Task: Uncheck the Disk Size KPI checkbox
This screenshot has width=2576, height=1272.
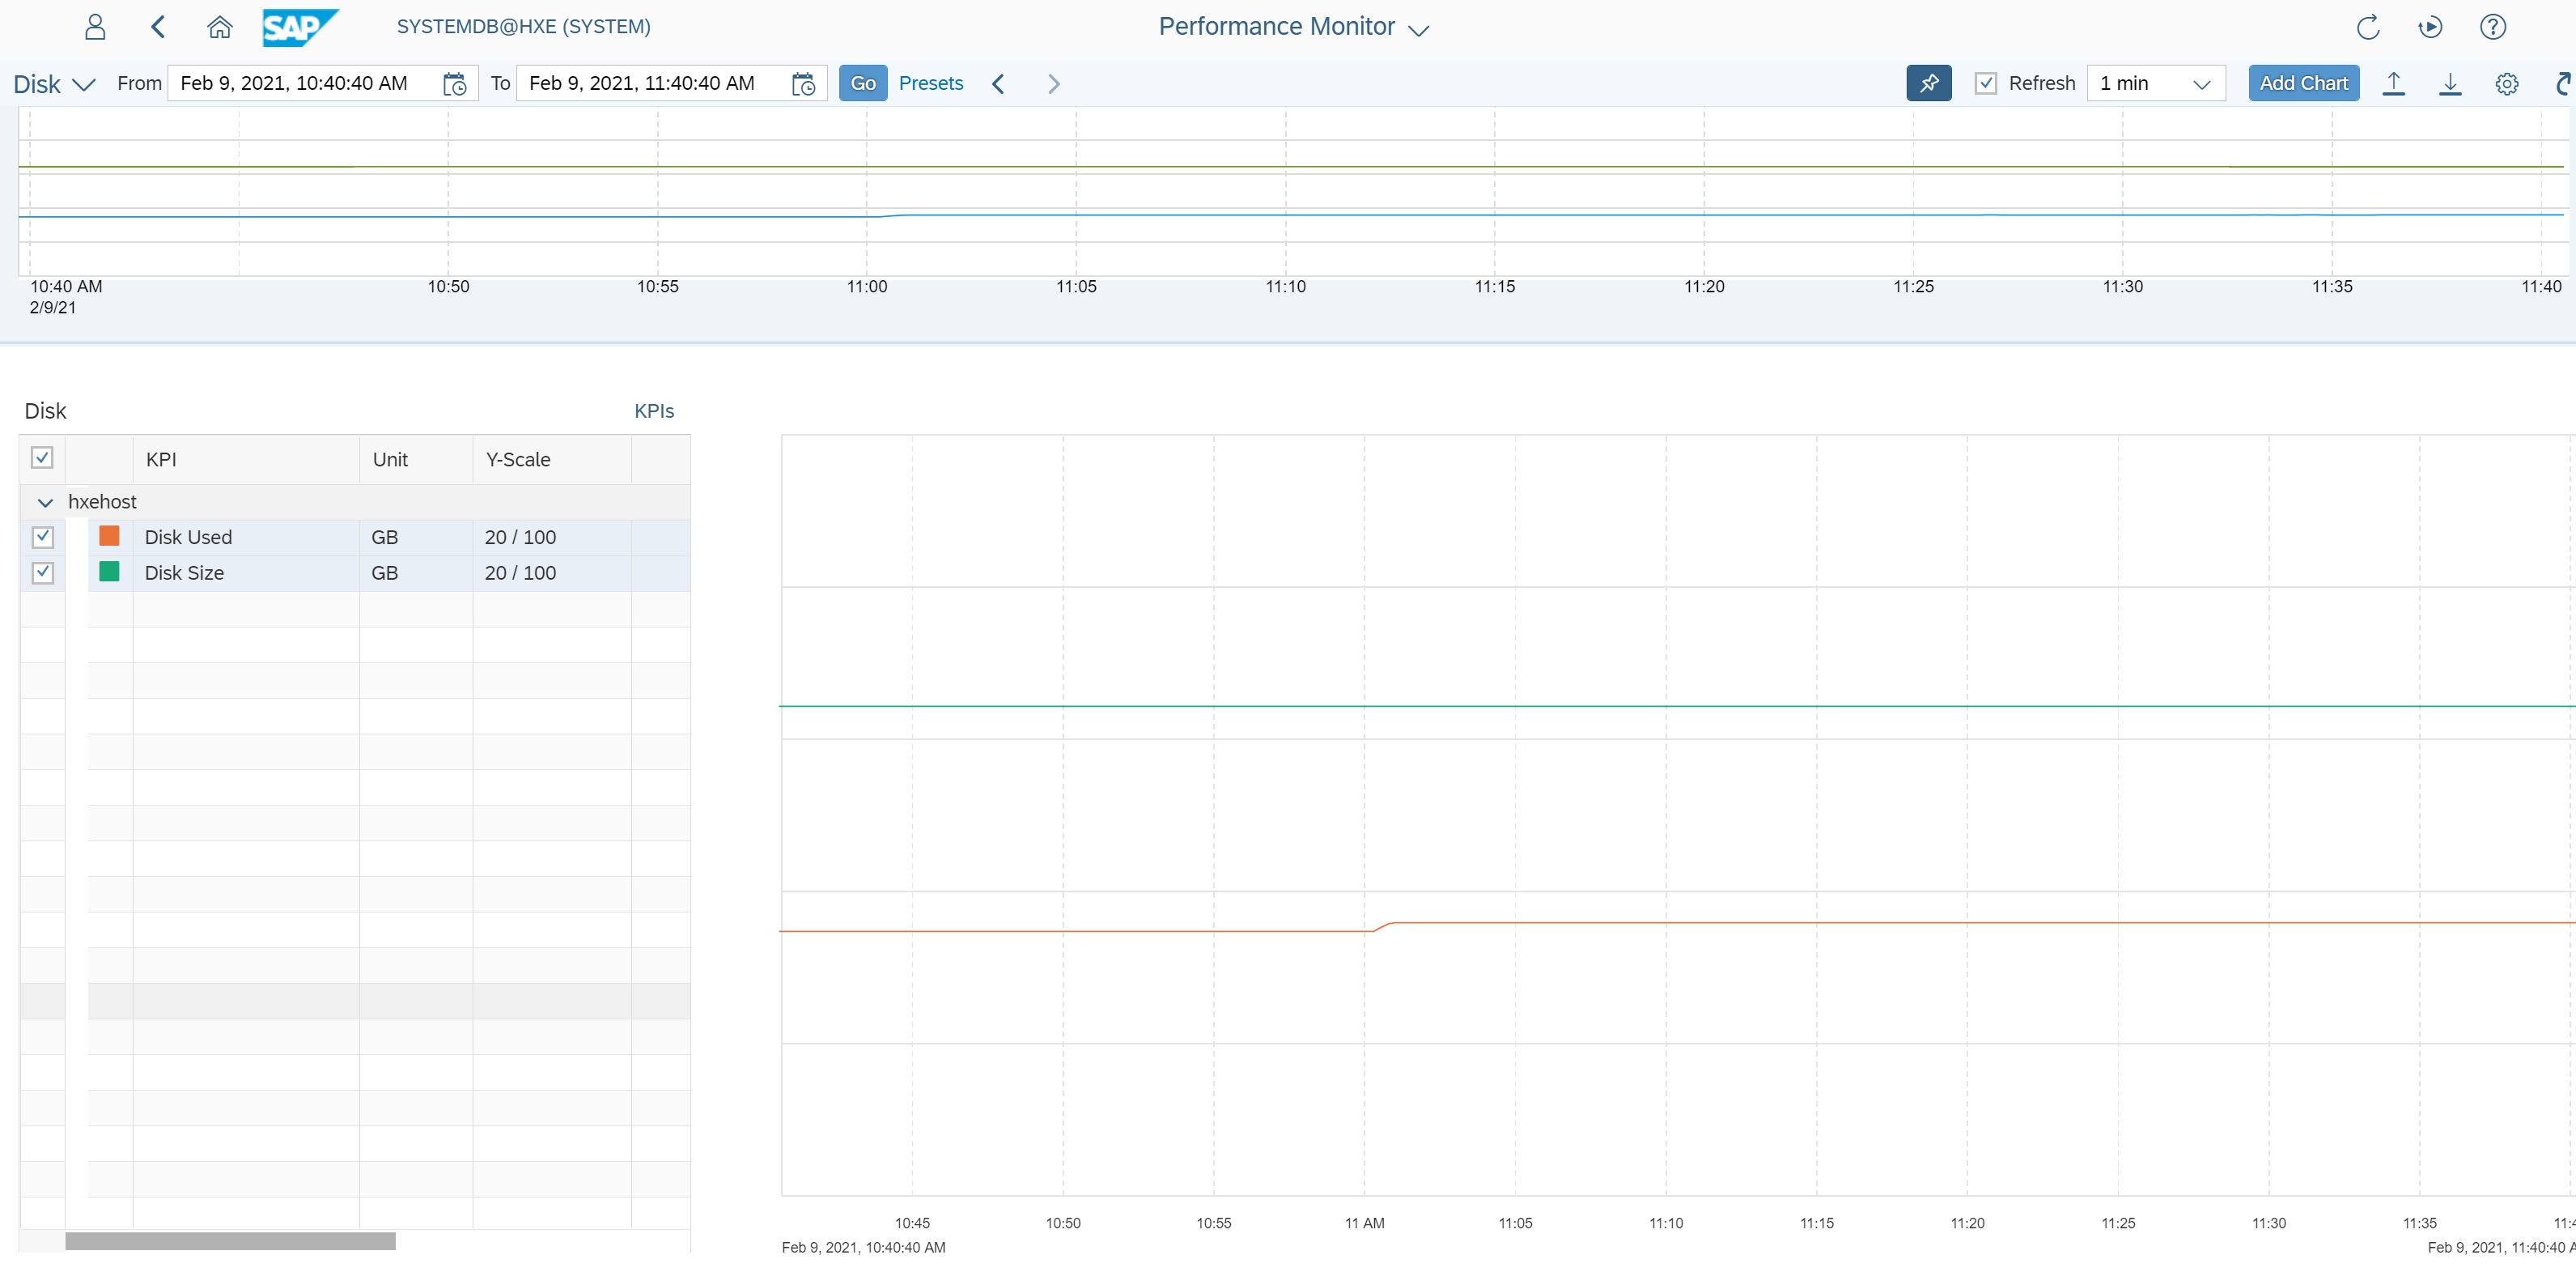Action: [x=42, y=572]
